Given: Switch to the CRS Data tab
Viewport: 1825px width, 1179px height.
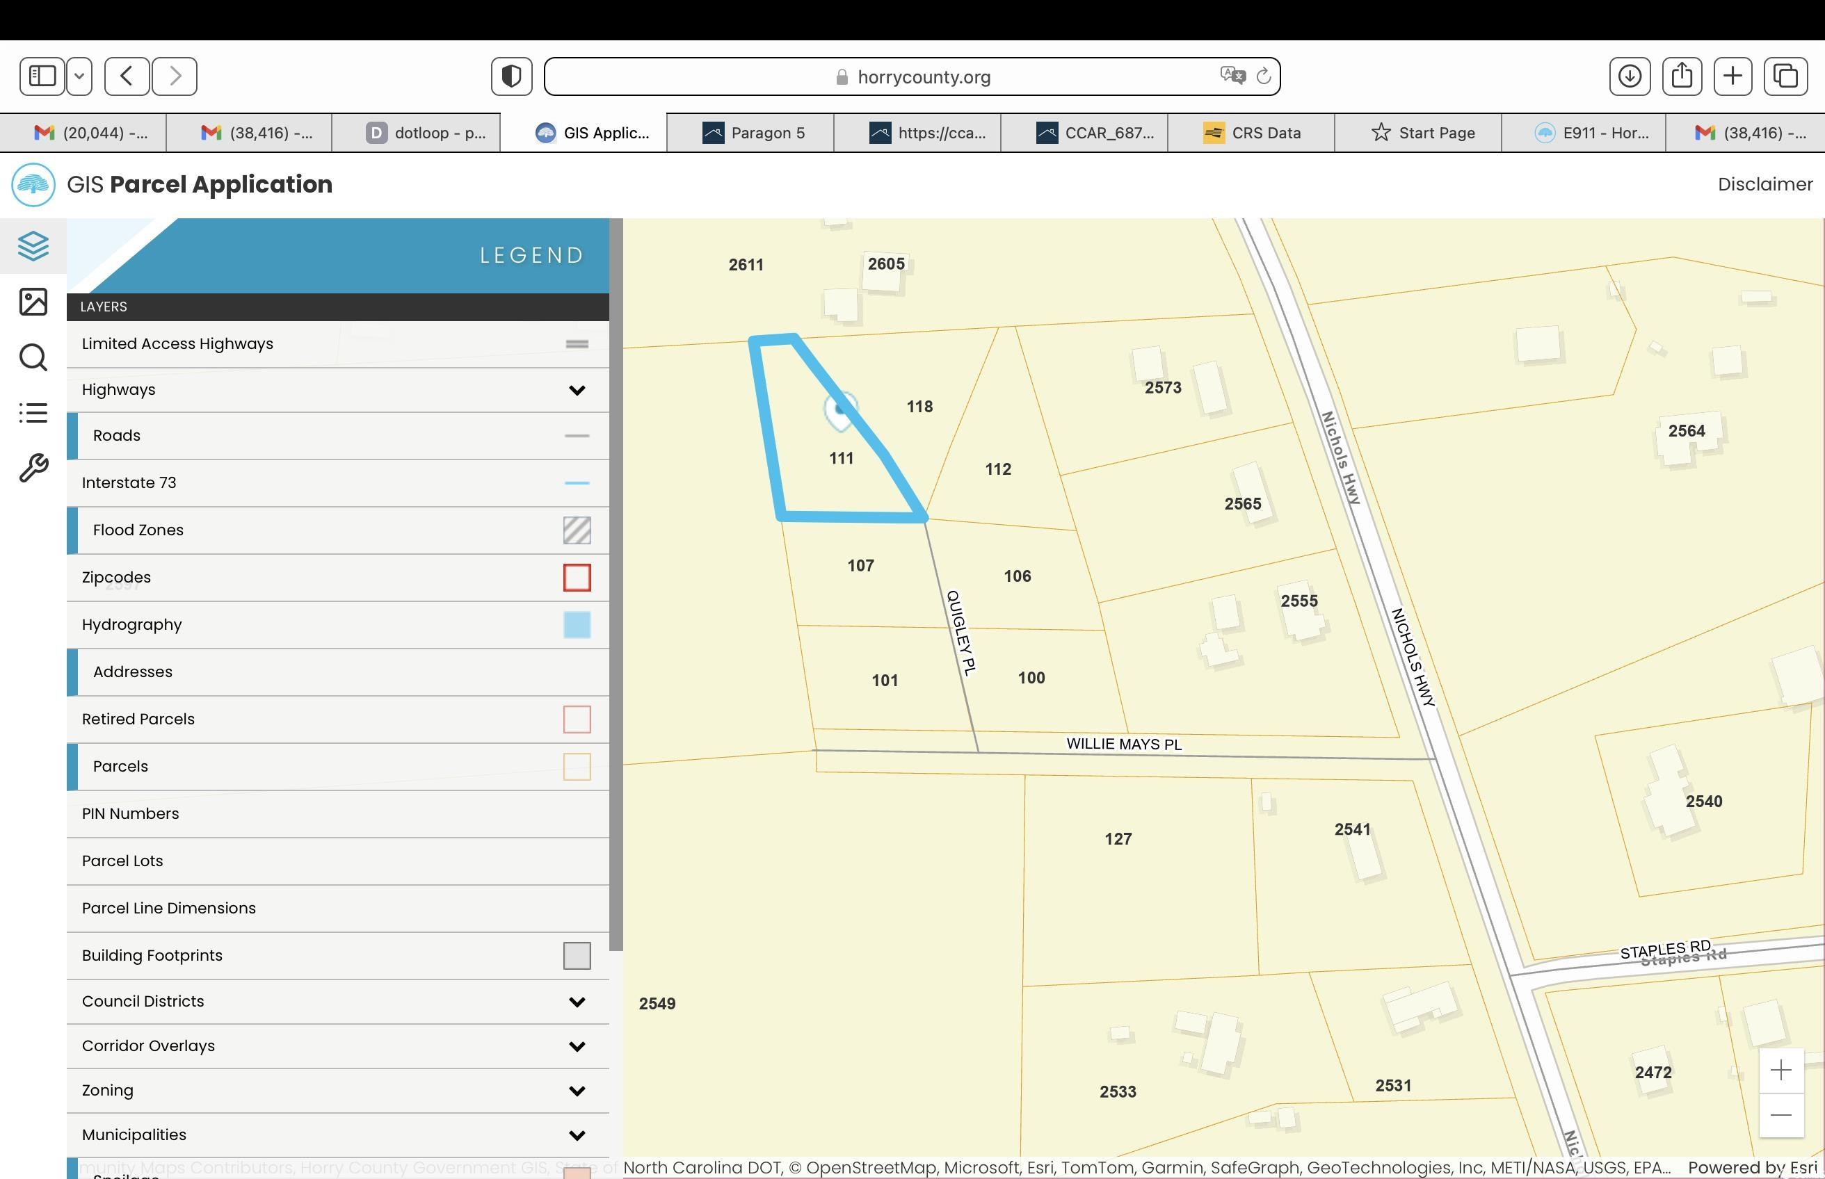Looking at the screenshot, I should point(1252,133).
